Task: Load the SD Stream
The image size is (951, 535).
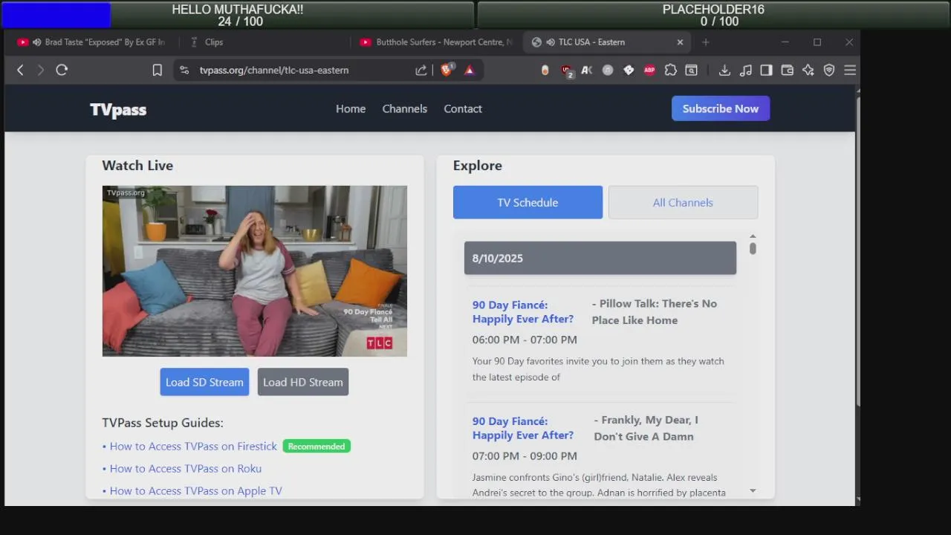Action: click(x=204, y=382)
